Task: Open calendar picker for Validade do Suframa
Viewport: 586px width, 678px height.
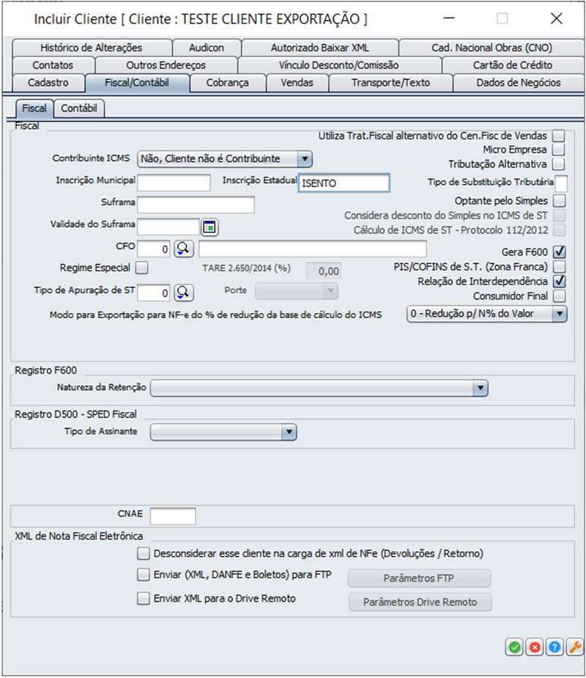Action: (210, 227)
